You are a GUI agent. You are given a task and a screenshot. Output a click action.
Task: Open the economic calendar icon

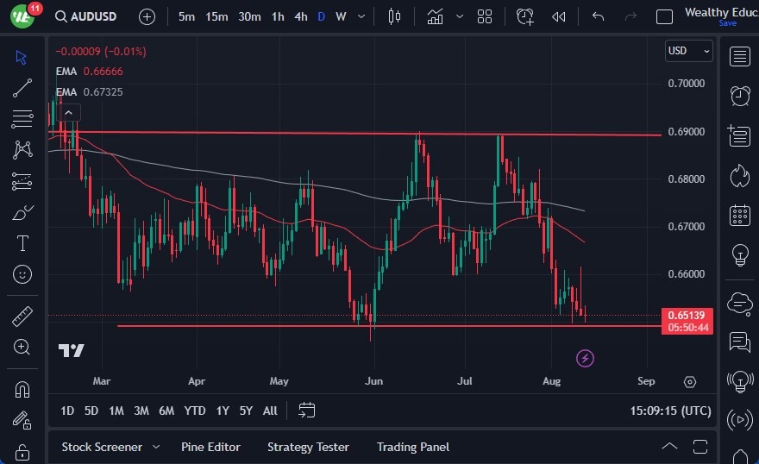[739, 215]
